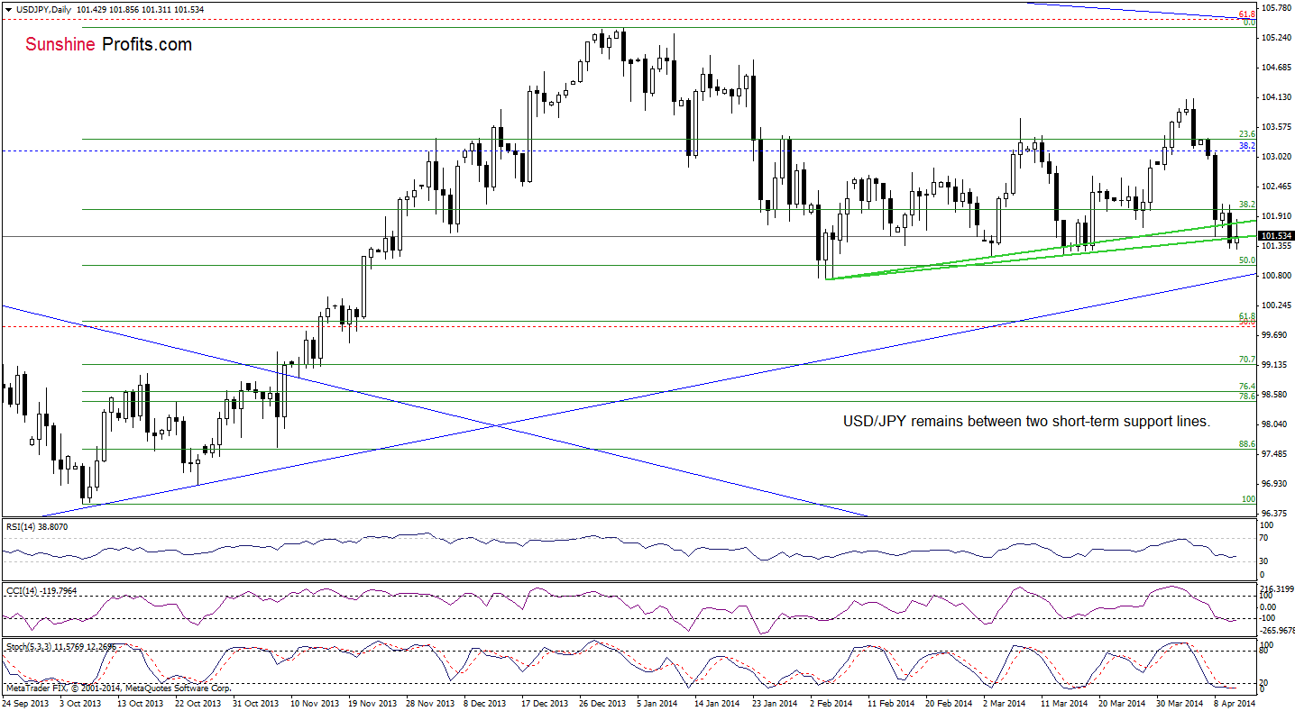This screenshot has height=711, width=1295.
Task: Click the 103.575 price axis label
Action: coord(1275,127)
